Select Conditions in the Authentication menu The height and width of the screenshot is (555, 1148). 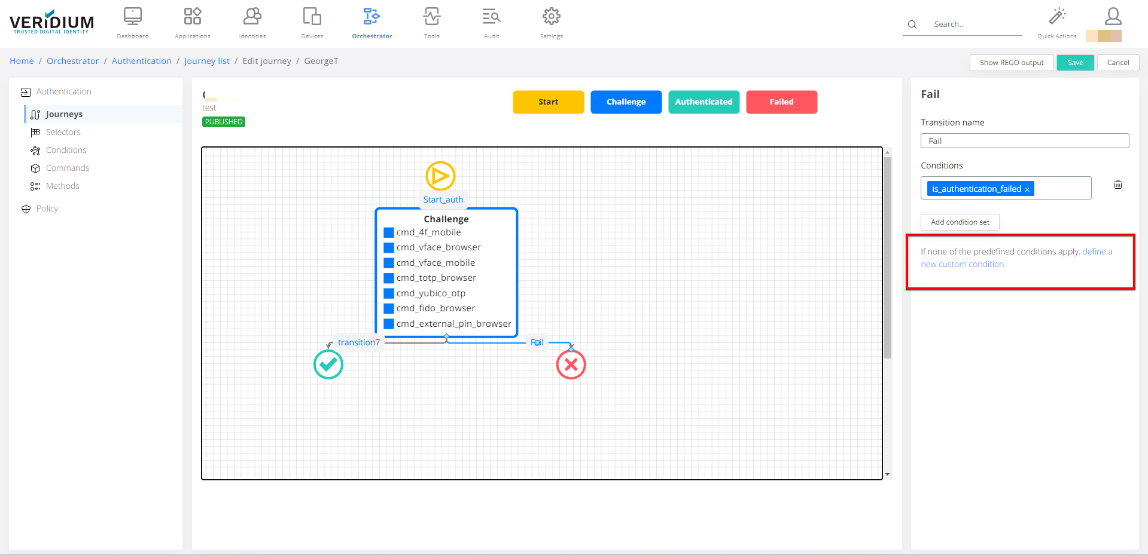click(66, 150)
